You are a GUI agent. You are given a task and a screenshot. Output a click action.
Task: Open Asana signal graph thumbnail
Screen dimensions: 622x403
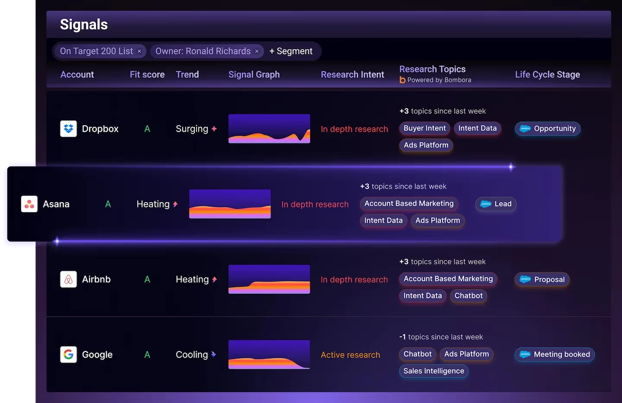click(x=230, y=204)
